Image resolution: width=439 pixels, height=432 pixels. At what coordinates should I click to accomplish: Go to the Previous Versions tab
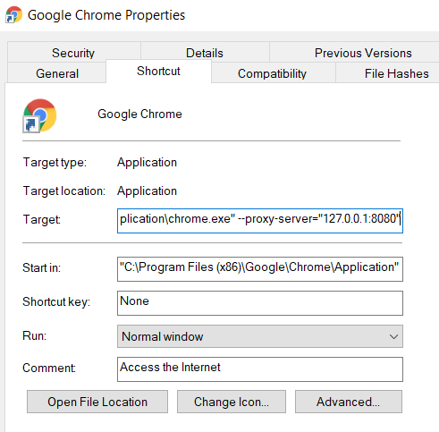pyautogui.click(x=363, y=53)
